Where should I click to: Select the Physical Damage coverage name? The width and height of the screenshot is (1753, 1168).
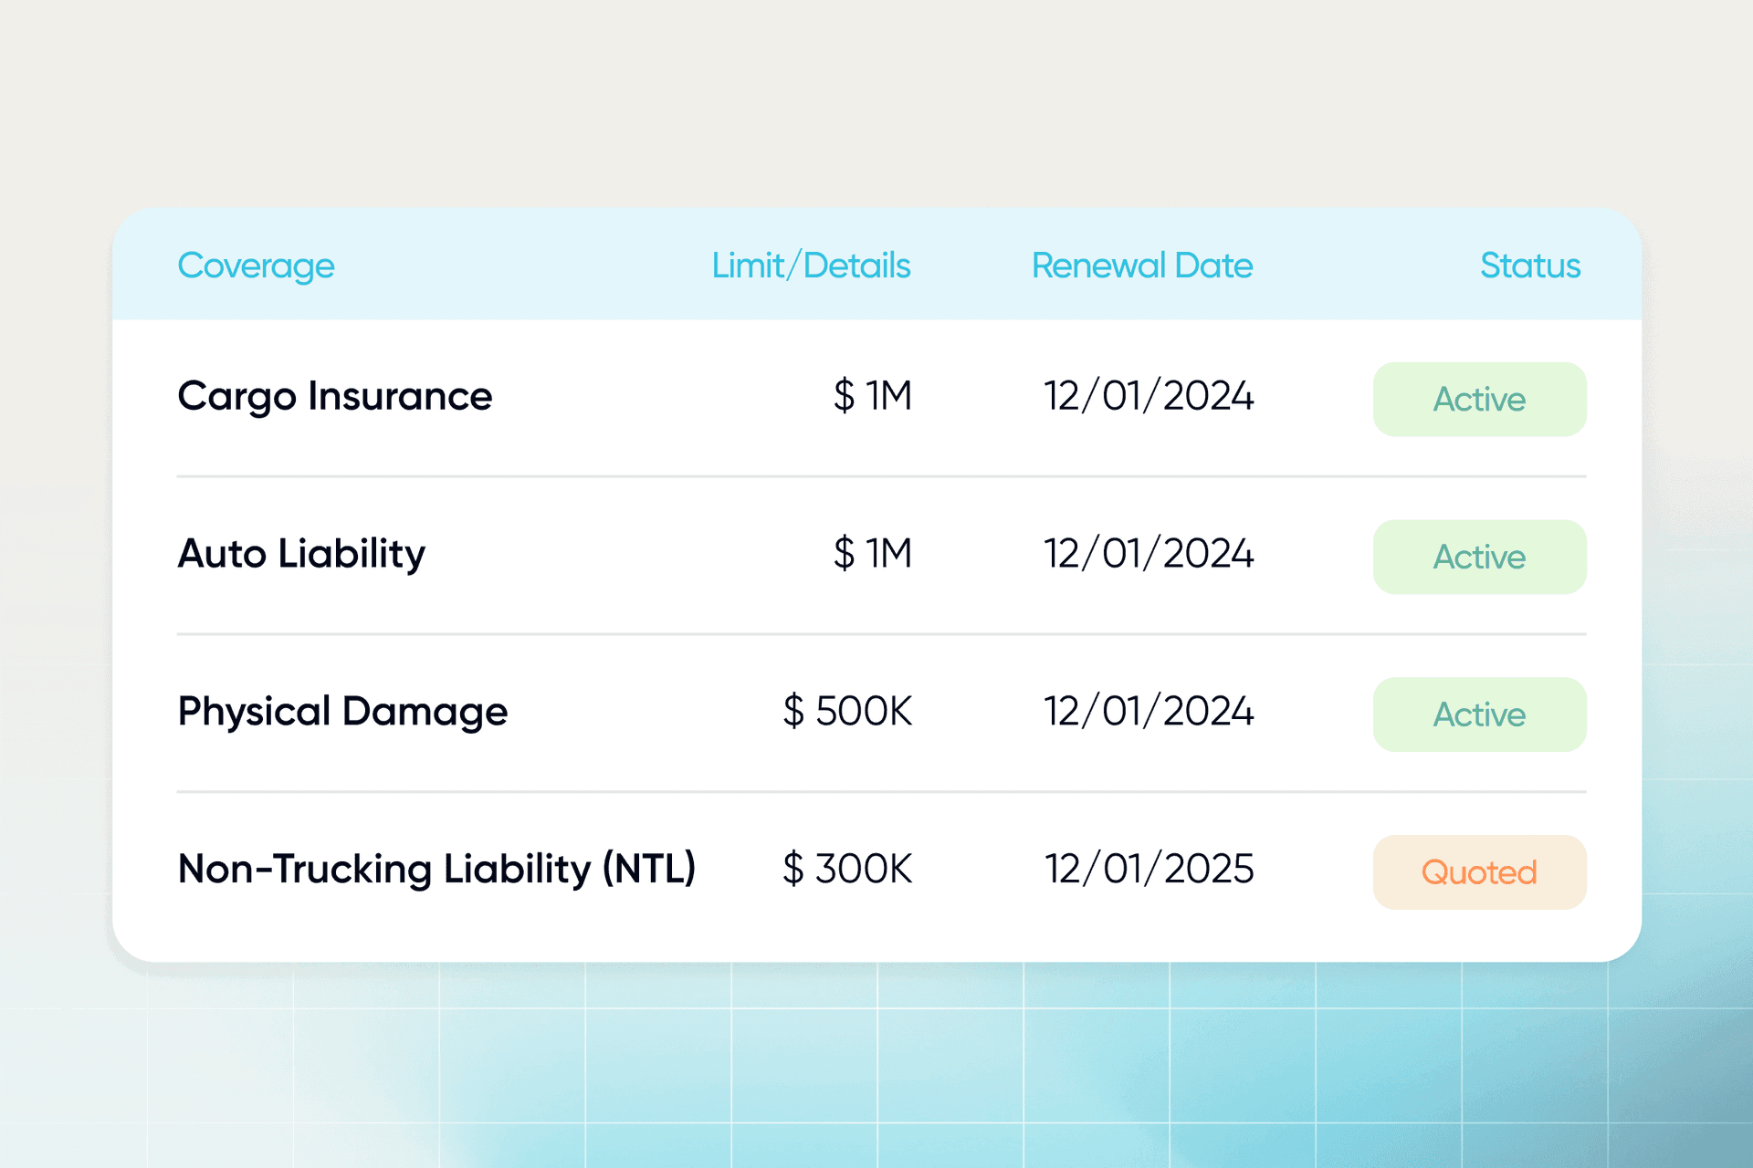[x=342, y=712]
